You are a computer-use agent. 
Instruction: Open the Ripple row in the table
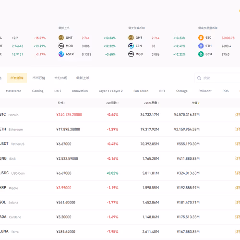point(120,188)
